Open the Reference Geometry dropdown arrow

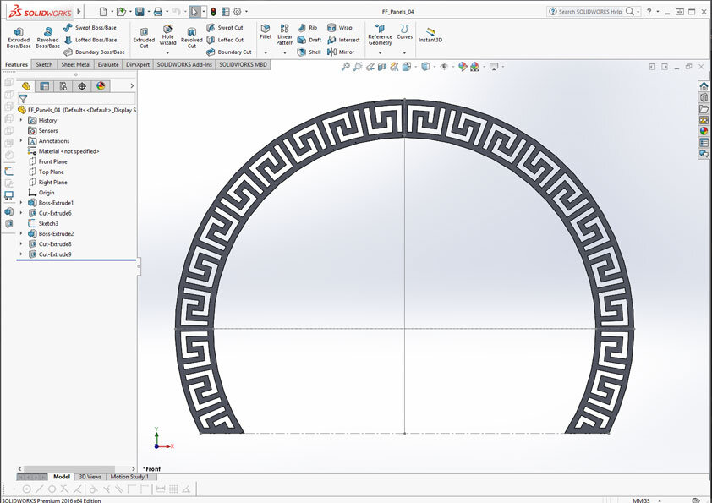[x=380, y=52]
